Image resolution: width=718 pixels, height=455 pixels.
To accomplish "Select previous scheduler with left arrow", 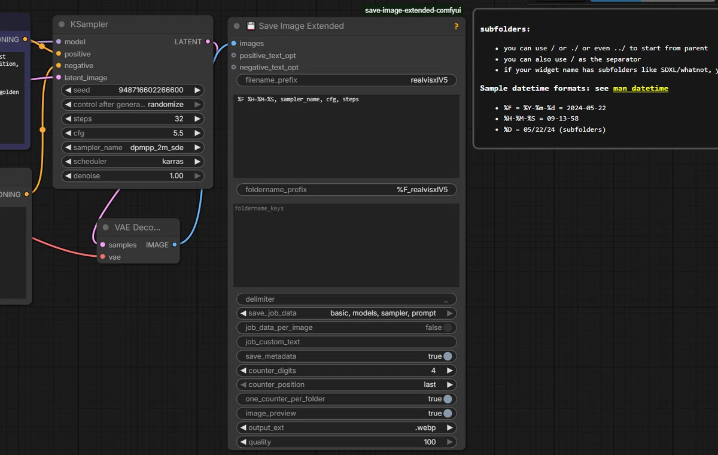I will pyautogui.click(x=68, y=162).
